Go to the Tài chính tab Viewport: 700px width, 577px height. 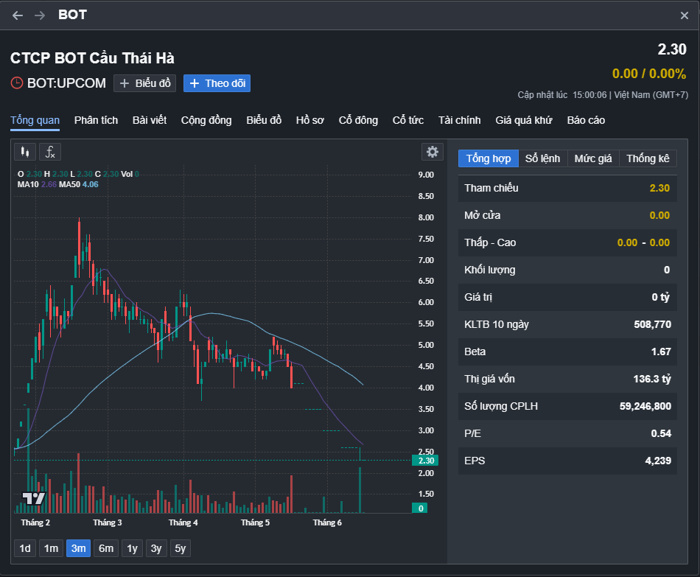tap(459, 120)
